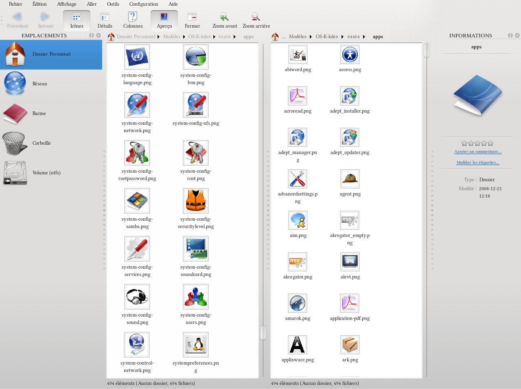521x389 pixels.
Task: Select system-config-services.png icon
Action: click(x=137, y=249)
